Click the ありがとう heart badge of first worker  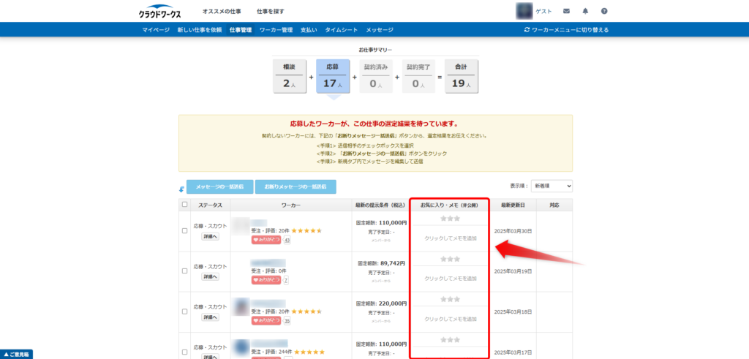[266, 240]
